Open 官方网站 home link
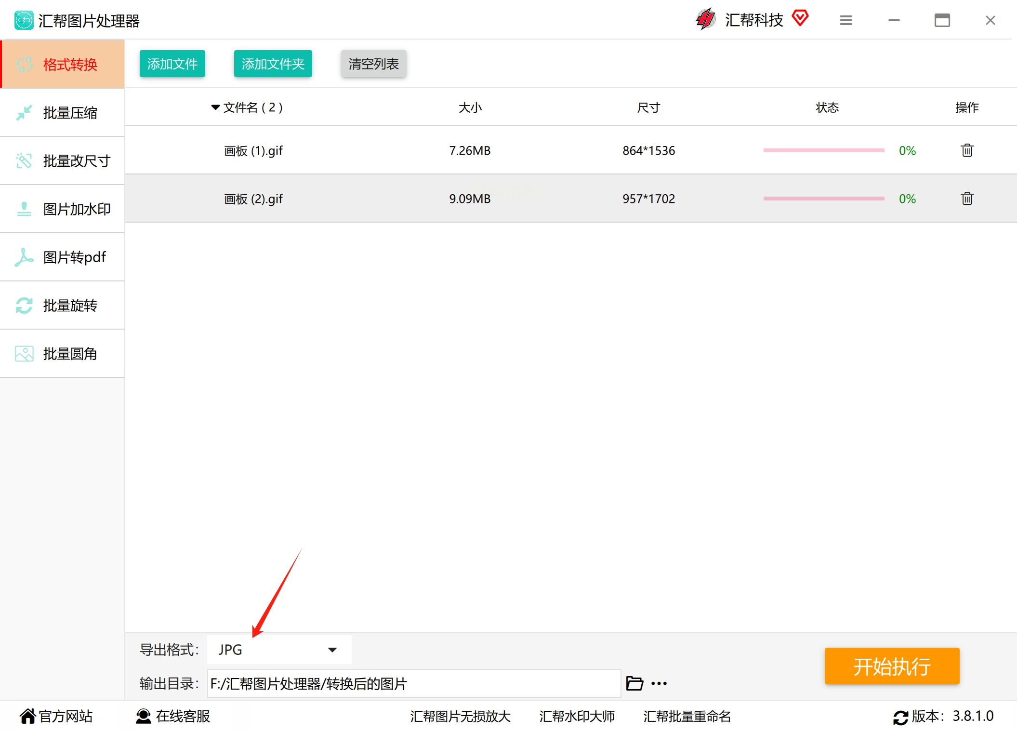 [x=56, y=716]
